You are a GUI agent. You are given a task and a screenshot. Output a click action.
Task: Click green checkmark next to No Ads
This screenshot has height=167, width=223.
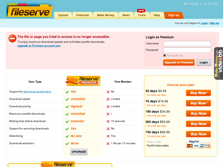(x=67, y=136)
